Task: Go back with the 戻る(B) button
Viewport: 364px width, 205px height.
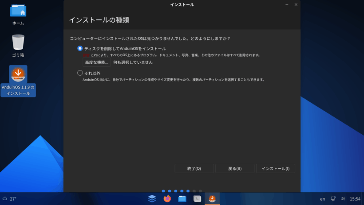Action: pos(235,169)
